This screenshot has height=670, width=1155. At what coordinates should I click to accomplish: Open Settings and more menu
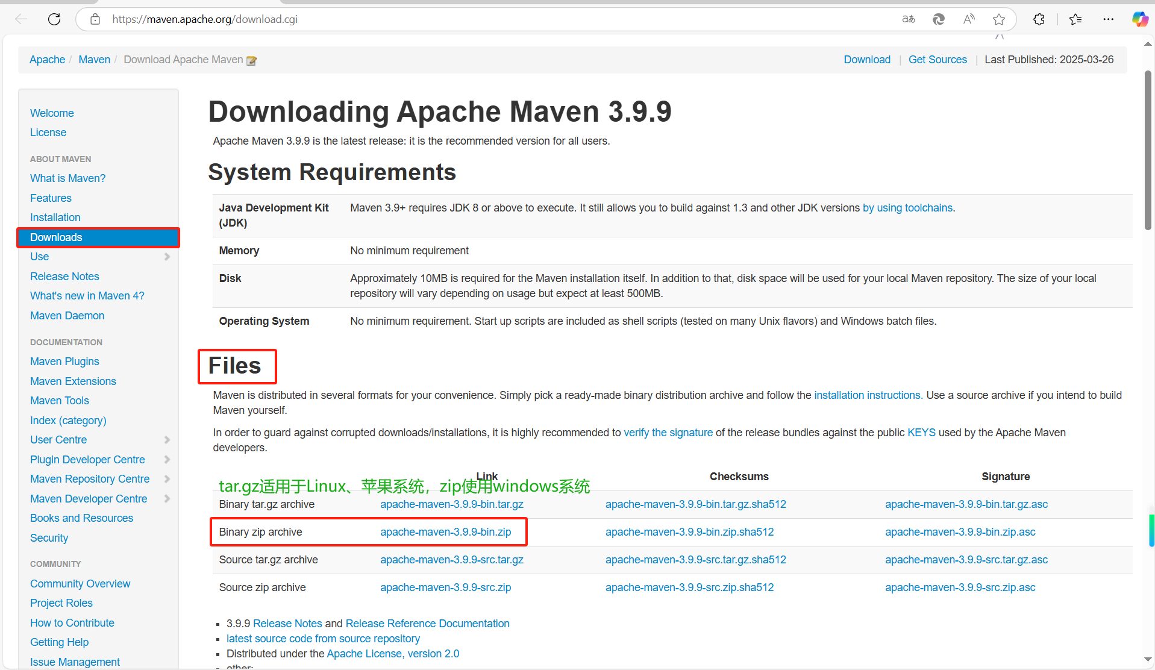tap(1109, 19)
